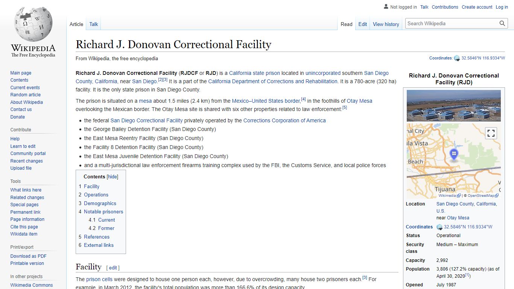Viewport: 514px width, 289px height.
Task: Open the OpenStreetMap attribution link
Action: [481, 196]
